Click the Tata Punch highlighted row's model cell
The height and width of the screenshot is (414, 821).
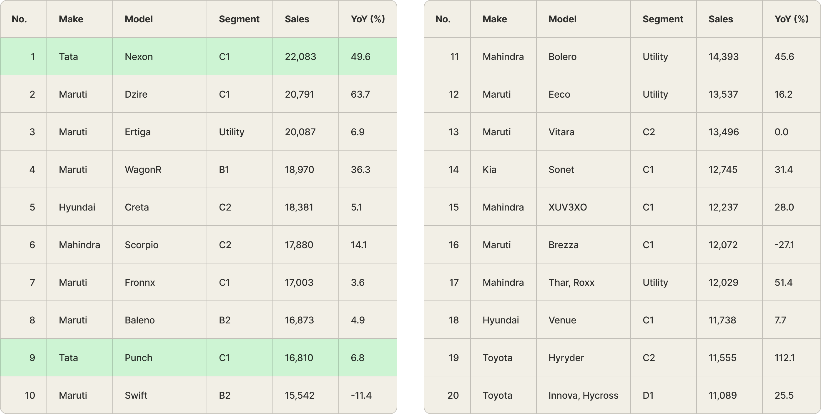tap(139, 358)
